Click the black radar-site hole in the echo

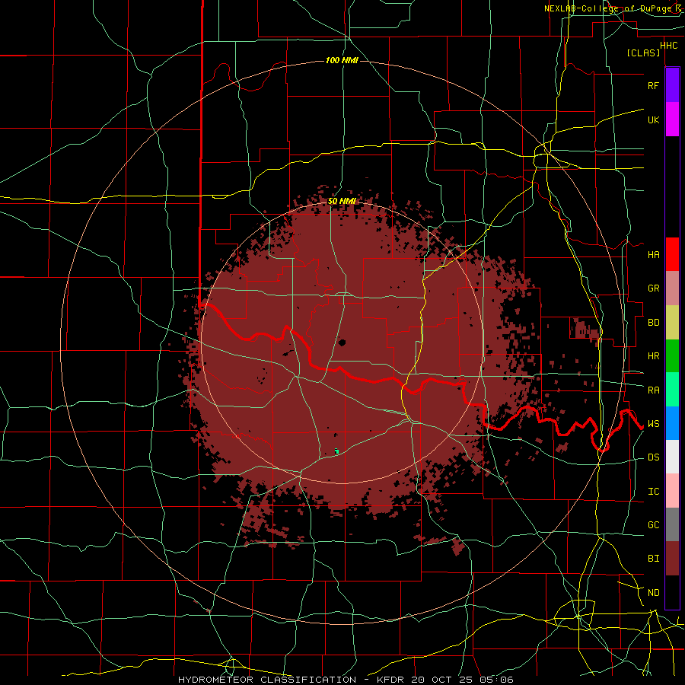tap(342, 342)
